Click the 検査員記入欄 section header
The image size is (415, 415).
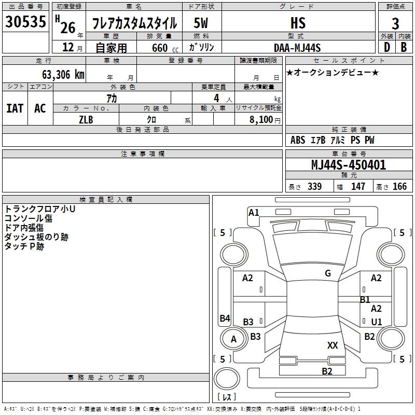[x=106, y=200]
